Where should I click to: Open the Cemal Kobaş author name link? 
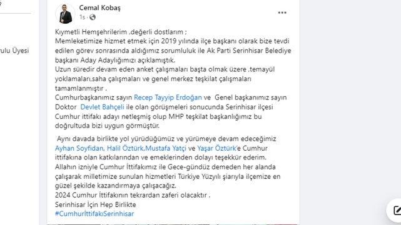point(99,8)
